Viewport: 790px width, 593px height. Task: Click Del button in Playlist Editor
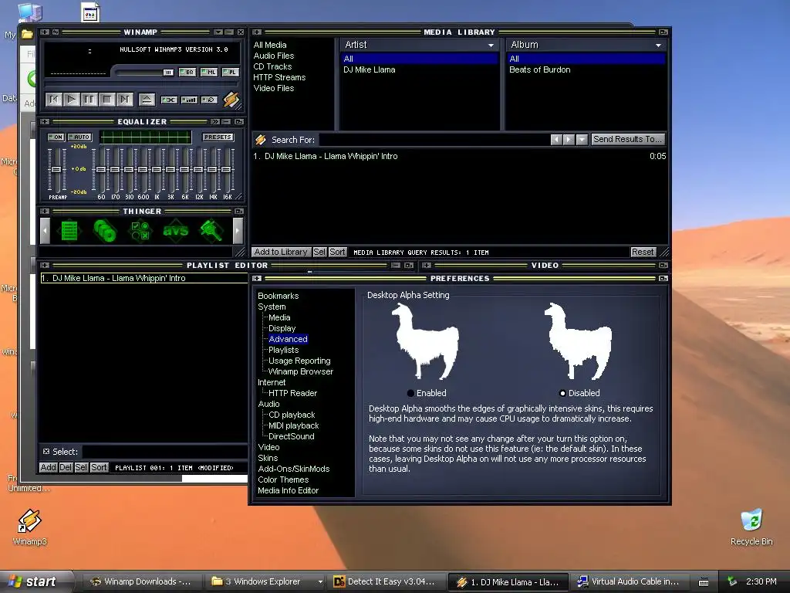[66, 467]
